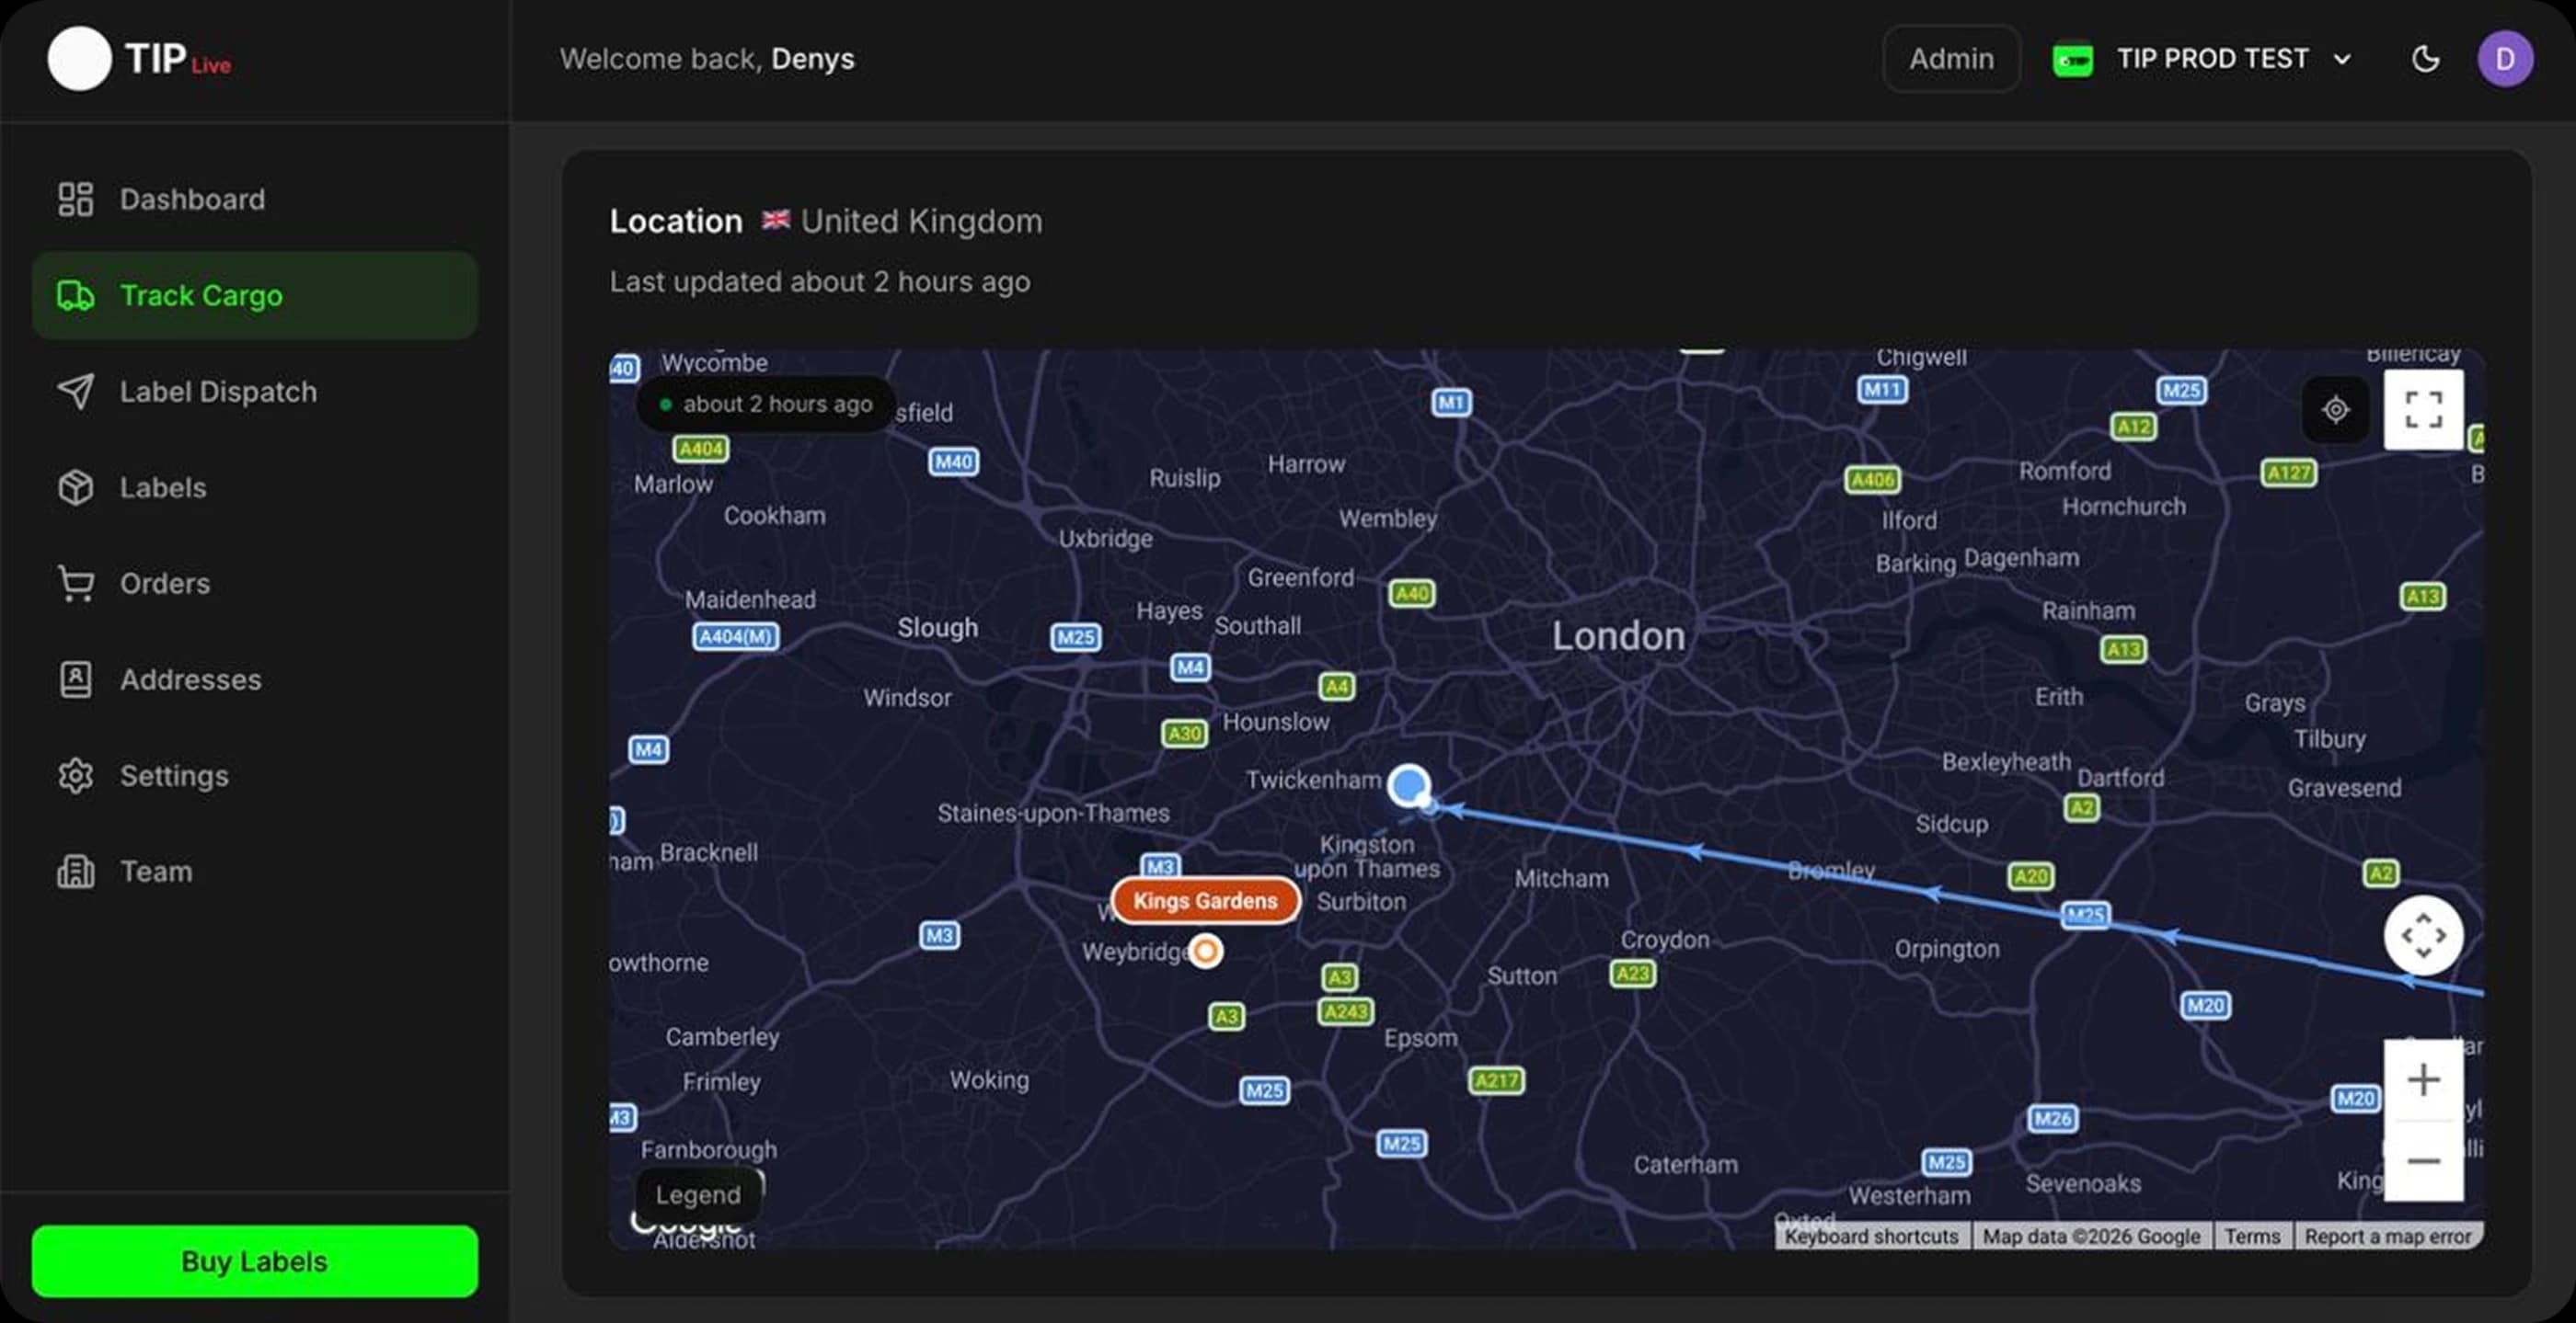Screen dimensions: 2576x1323
Task: Open Settings with the gear icon
Action: coord(75,775)
